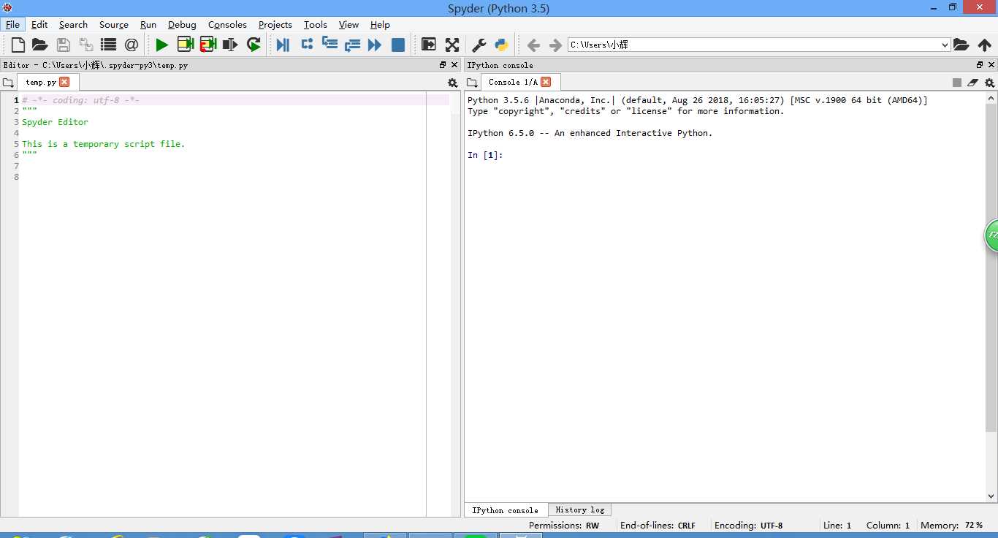Click the Save file floppy disk icon
This screenshot has width=998, height=538.
point(64,45)
